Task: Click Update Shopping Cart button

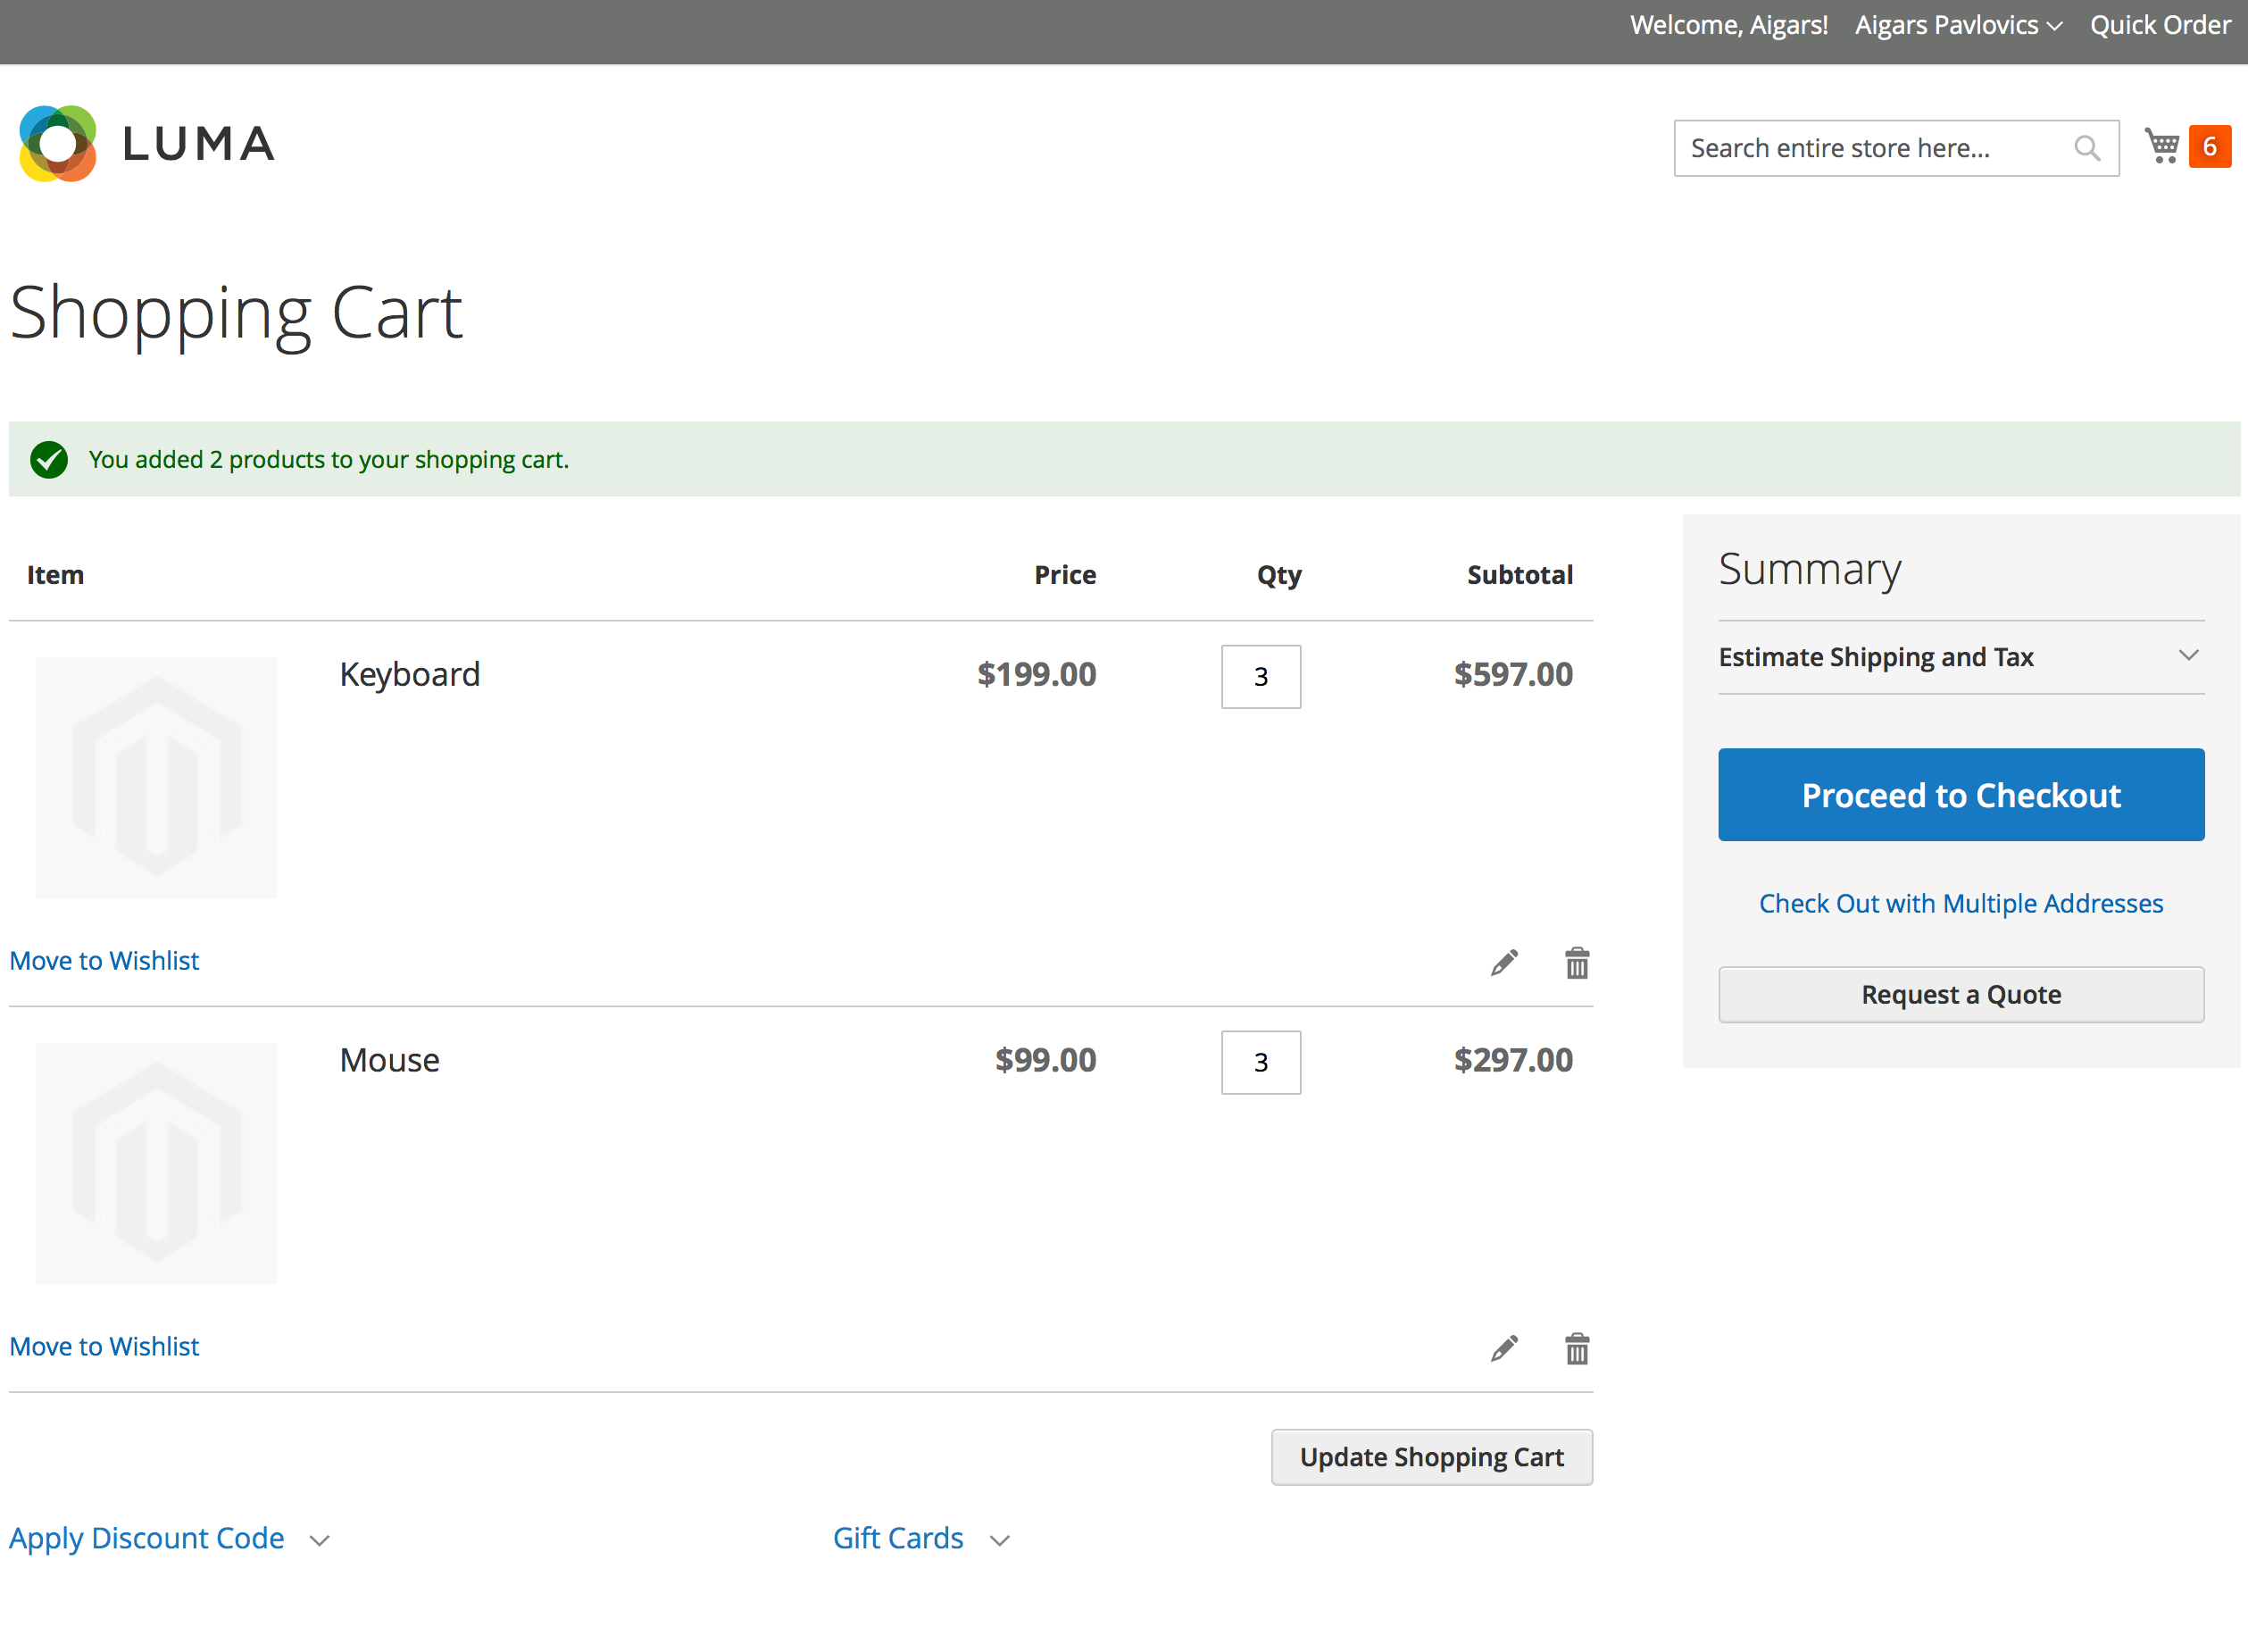Action: [1430, 1457]
